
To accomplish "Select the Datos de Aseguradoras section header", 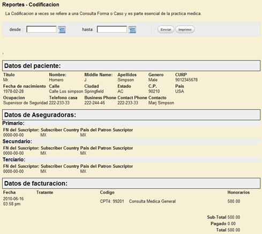I will (x=131, y=115).
